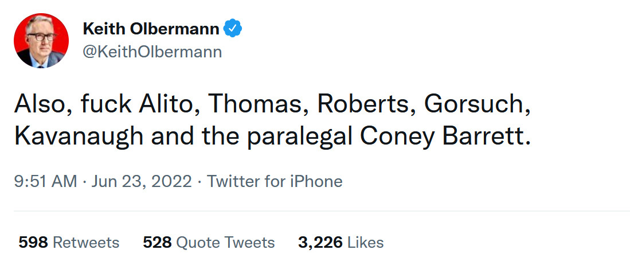The width and height of the screenshot is (630, 269).
Task: Open the @KeithOlbermann handle link
Action: (152, 52)
